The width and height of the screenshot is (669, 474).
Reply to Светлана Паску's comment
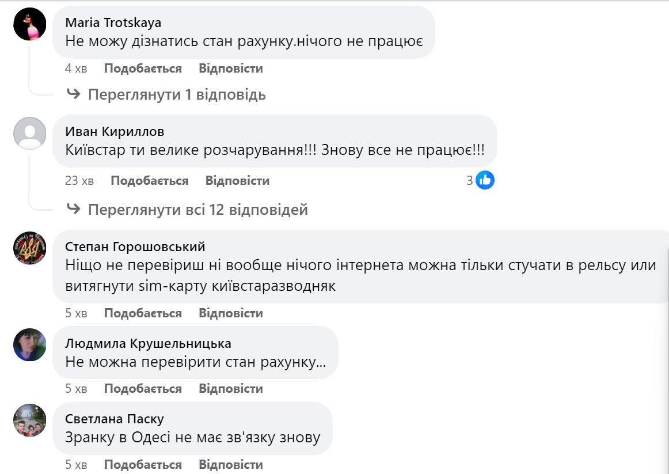pos(230,465)
